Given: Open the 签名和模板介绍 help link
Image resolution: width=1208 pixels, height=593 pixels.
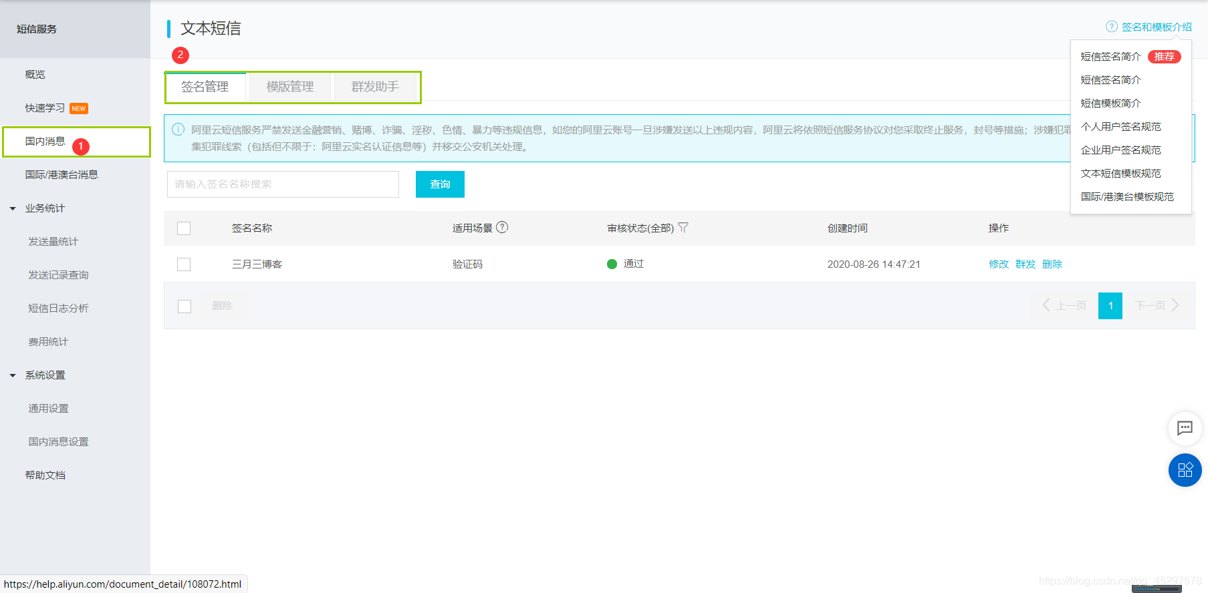Looking at the screenshot, I should 1157,27.
